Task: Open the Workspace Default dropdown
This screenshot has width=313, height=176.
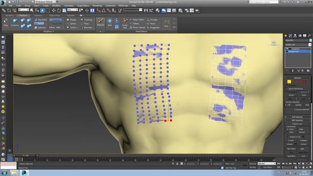Action: (x=45, y=1)
